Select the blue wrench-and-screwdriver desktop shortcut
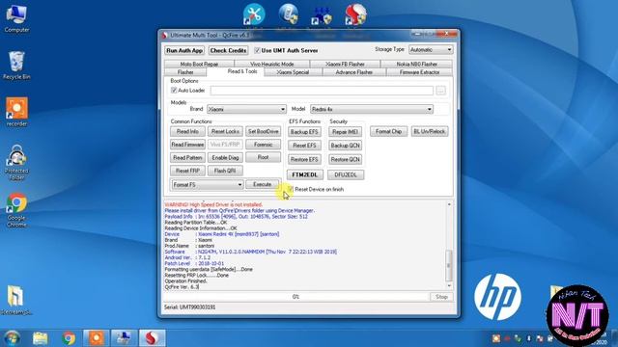 tap(254, 14)
